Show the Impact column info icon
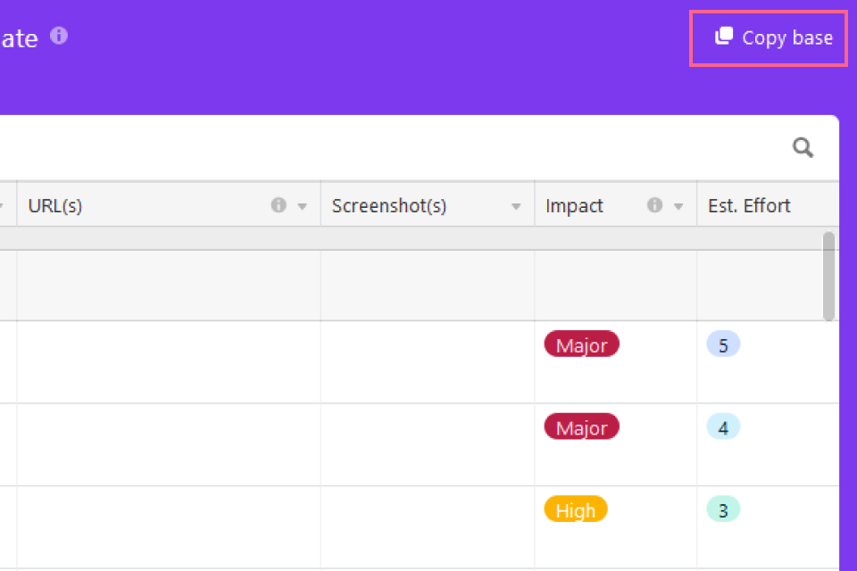Viewport: 857px width, 571px height. coord(654,205)
